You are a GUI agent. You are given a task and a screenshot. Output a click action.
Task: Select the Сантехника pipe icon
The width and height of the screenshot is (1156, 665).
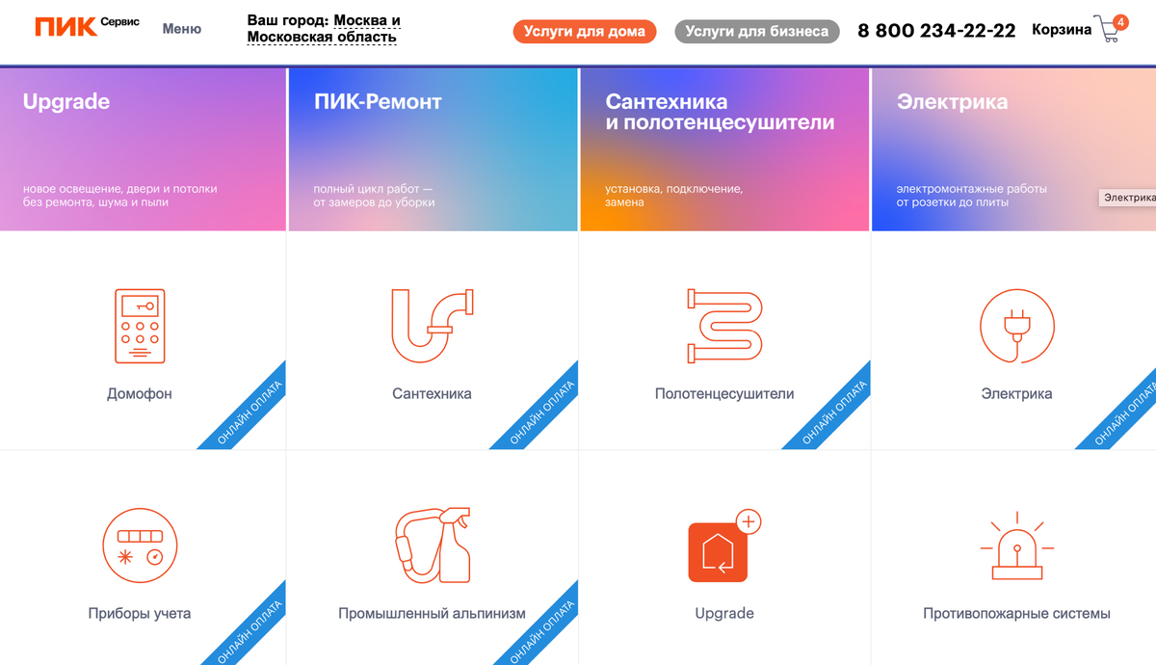click(x=433, y=326)
